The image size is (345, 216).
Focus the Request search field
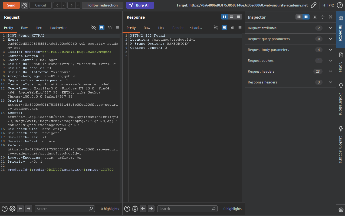[x=65, y=209]
